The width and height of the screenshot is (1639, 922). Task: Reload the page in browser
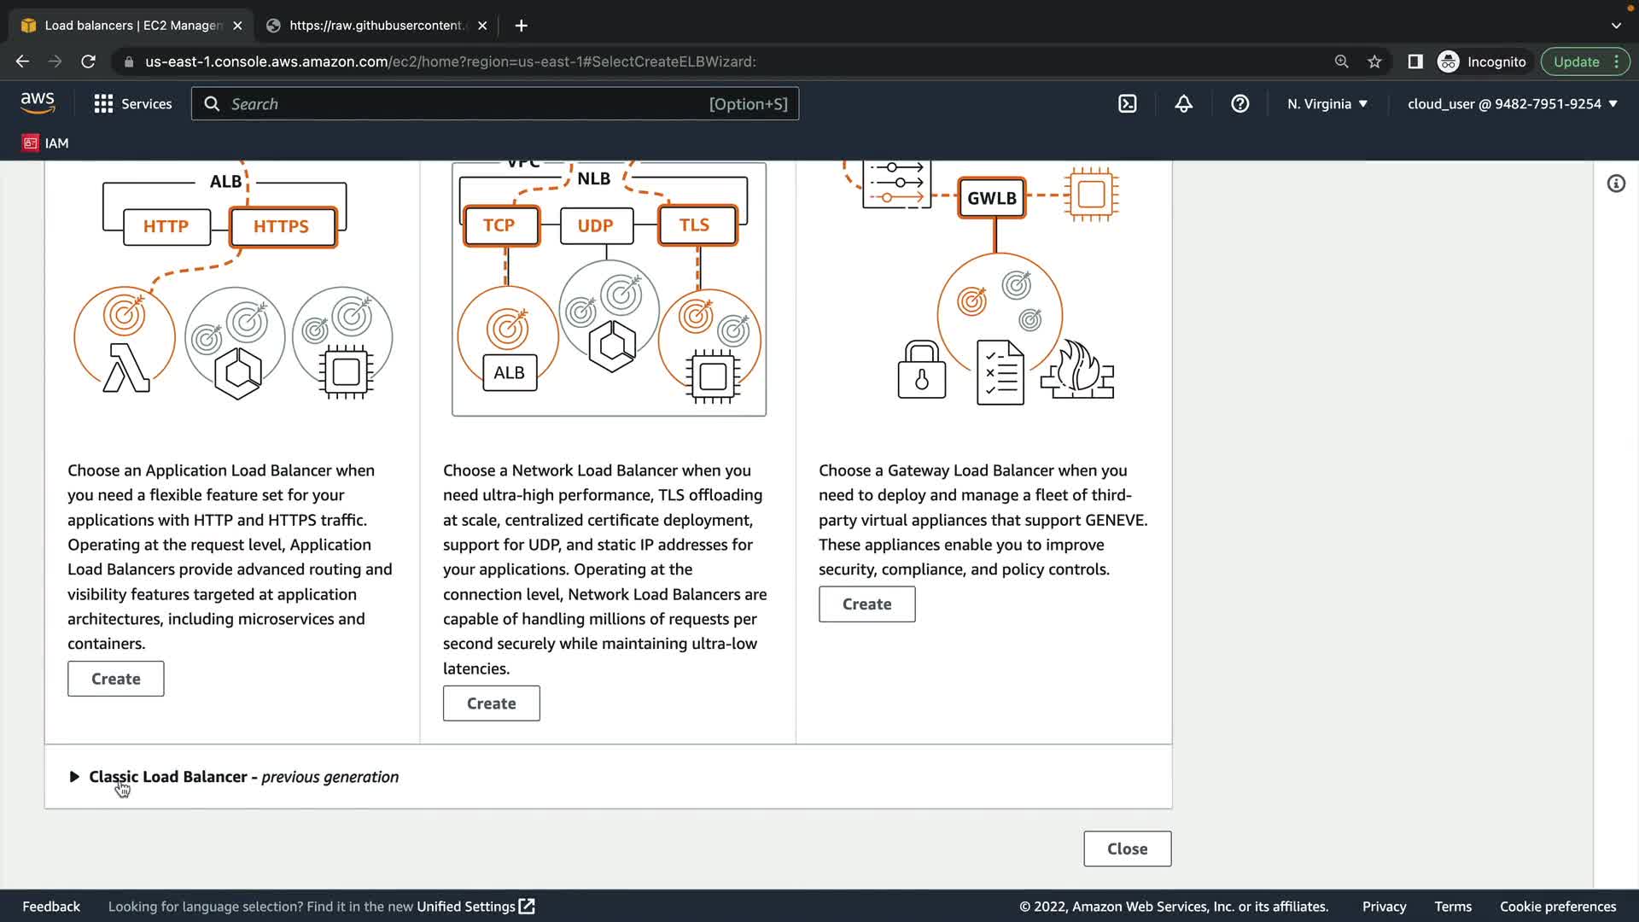(x=88, y=61)
